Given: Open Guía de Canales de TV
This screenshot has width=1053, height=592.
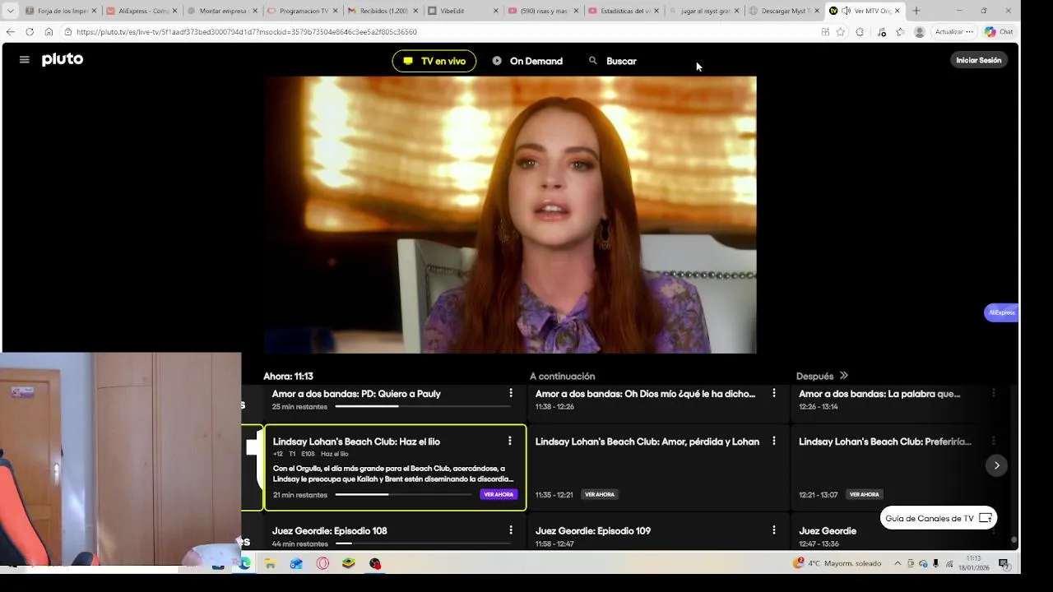Looking at the screenshot, I should point(939,518).
